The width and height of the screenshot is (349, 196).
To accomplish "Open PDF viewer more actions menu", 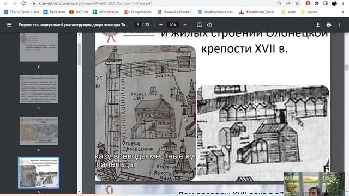I will point(340,25).
